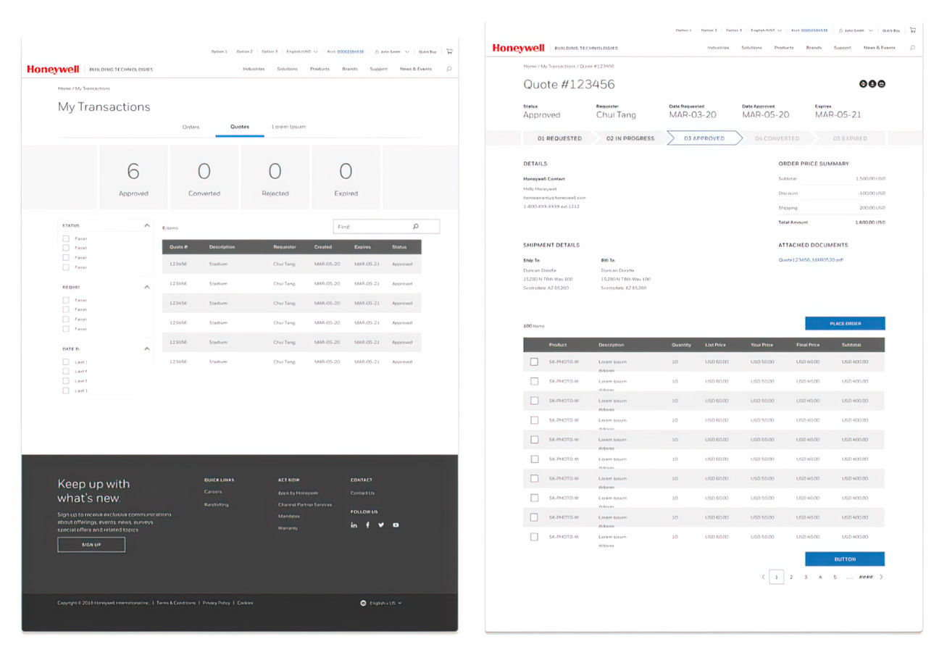Click the PLACE ORDER button
The image size is (939, 668).
coord(845,323)
